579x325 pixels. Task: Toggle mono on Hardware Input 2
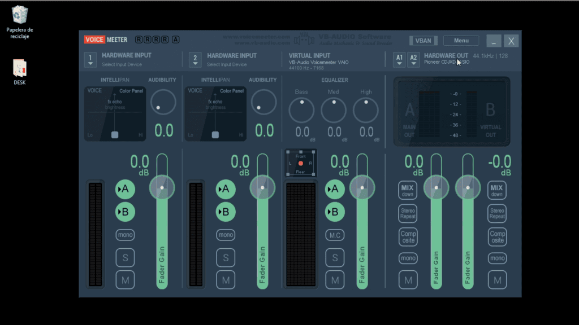[x=226, y=235]
